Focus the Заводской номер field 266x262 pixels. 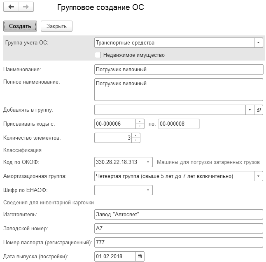(178, 228)
